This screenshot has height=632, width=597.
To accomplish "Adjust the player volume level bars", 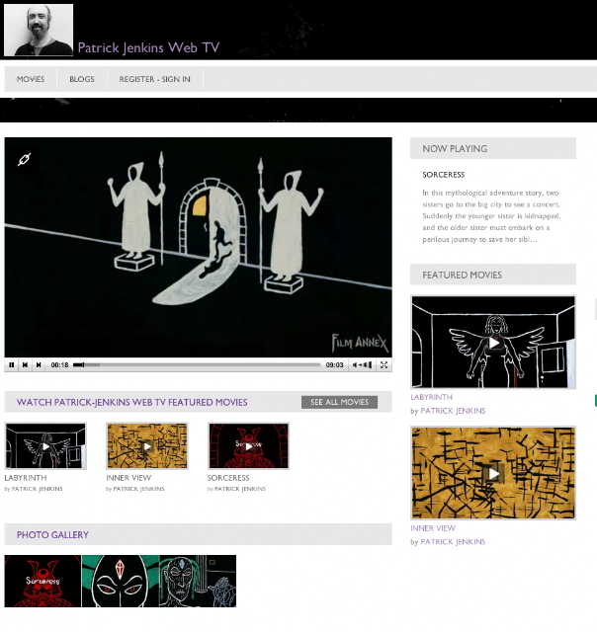I will 367,364.
